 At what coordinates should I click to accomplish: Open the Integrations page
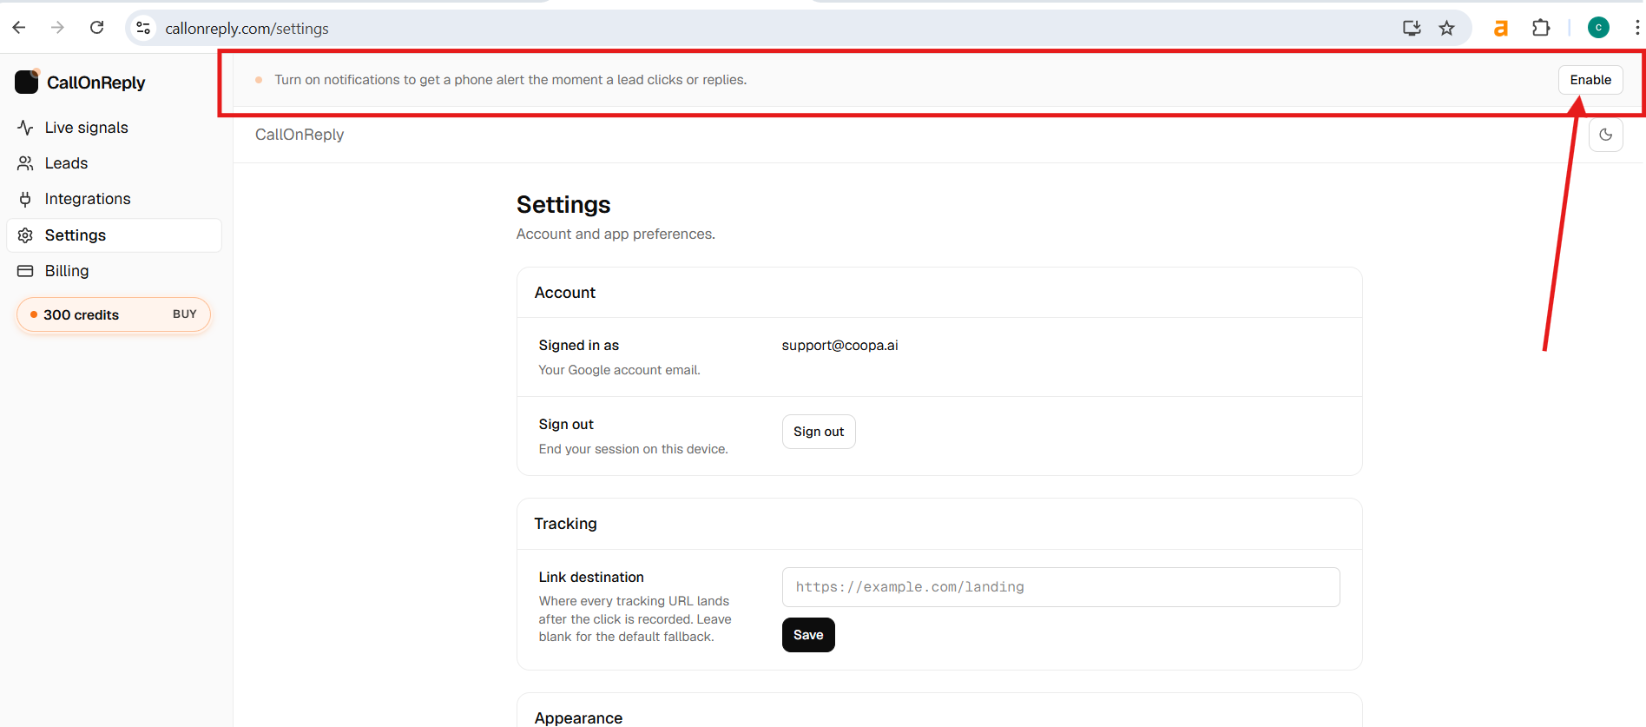[114, 199]
